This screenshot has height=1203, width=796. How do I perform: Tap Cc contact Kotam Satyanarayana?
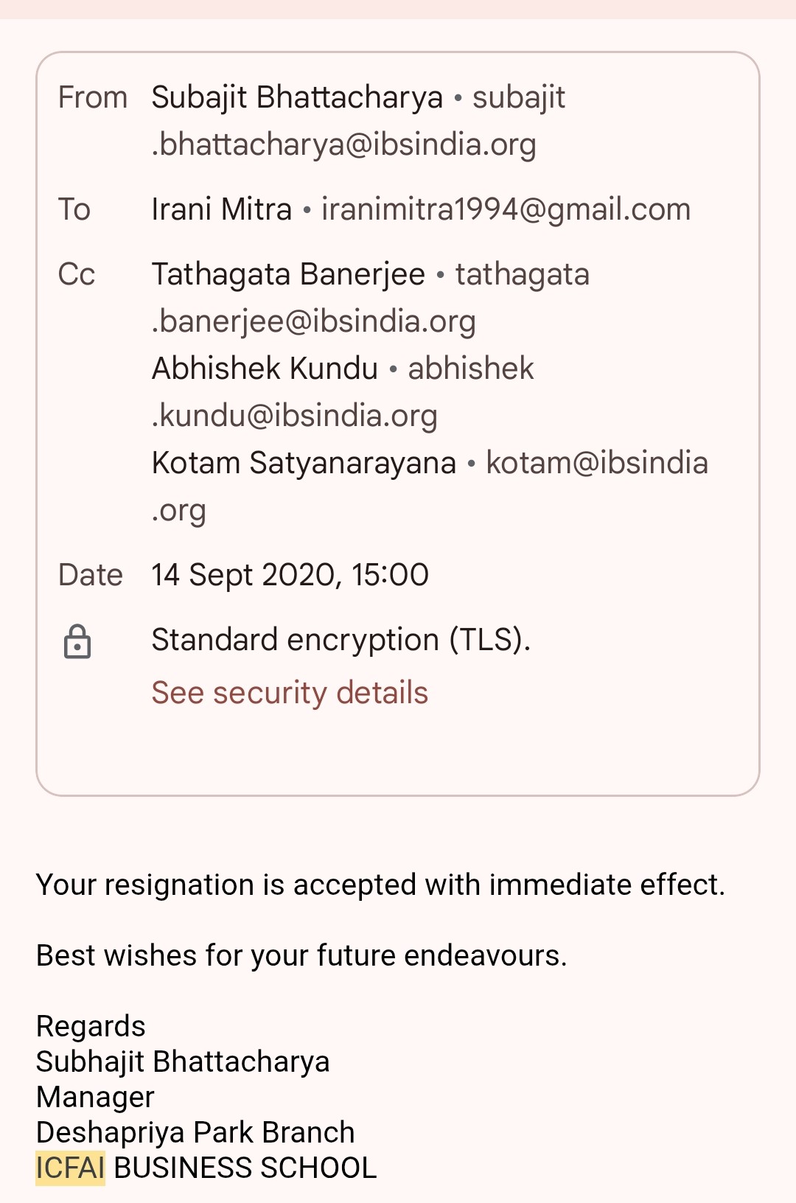click(x=304, y=463)
